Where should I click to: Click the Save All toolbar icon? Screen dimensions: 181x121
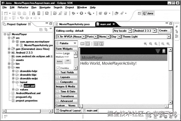[x=19, y=14]
